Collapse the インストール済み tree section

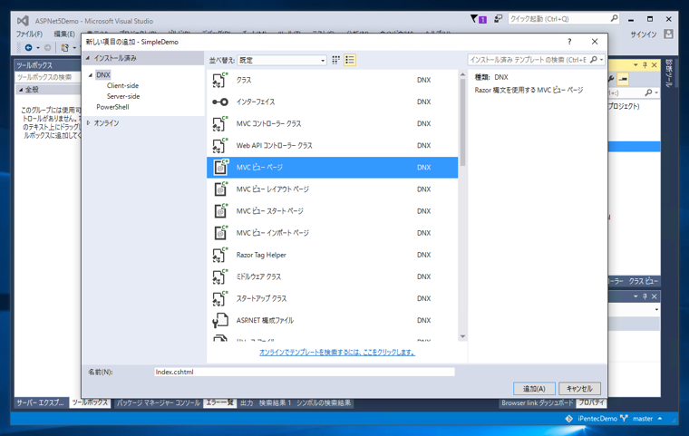pos(88,58)
